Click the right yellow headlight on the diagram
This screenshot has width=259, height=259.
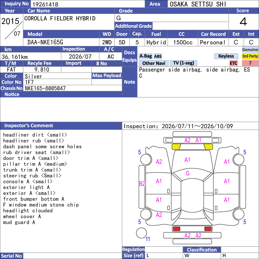coord(208,147)
